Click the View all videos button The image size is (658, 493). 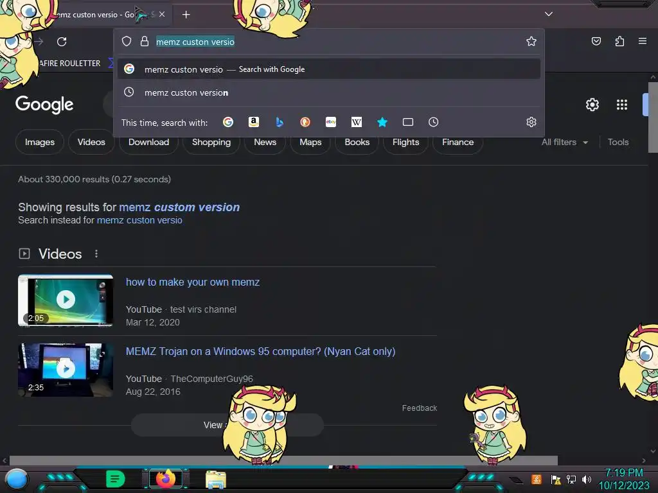(x=227, y=425)
